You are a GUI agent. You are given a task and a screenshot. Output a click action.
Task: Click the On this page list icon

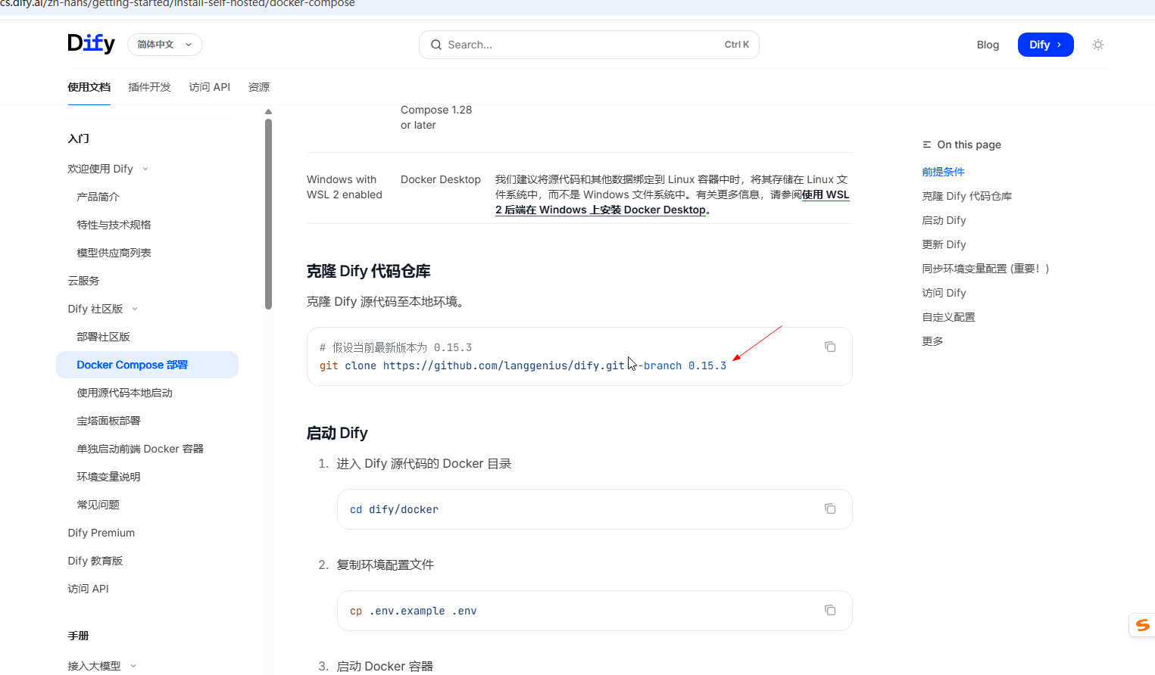(x=925, y=144)
